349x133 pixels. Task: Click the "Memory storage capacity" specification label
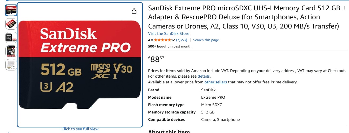(172, 112)
